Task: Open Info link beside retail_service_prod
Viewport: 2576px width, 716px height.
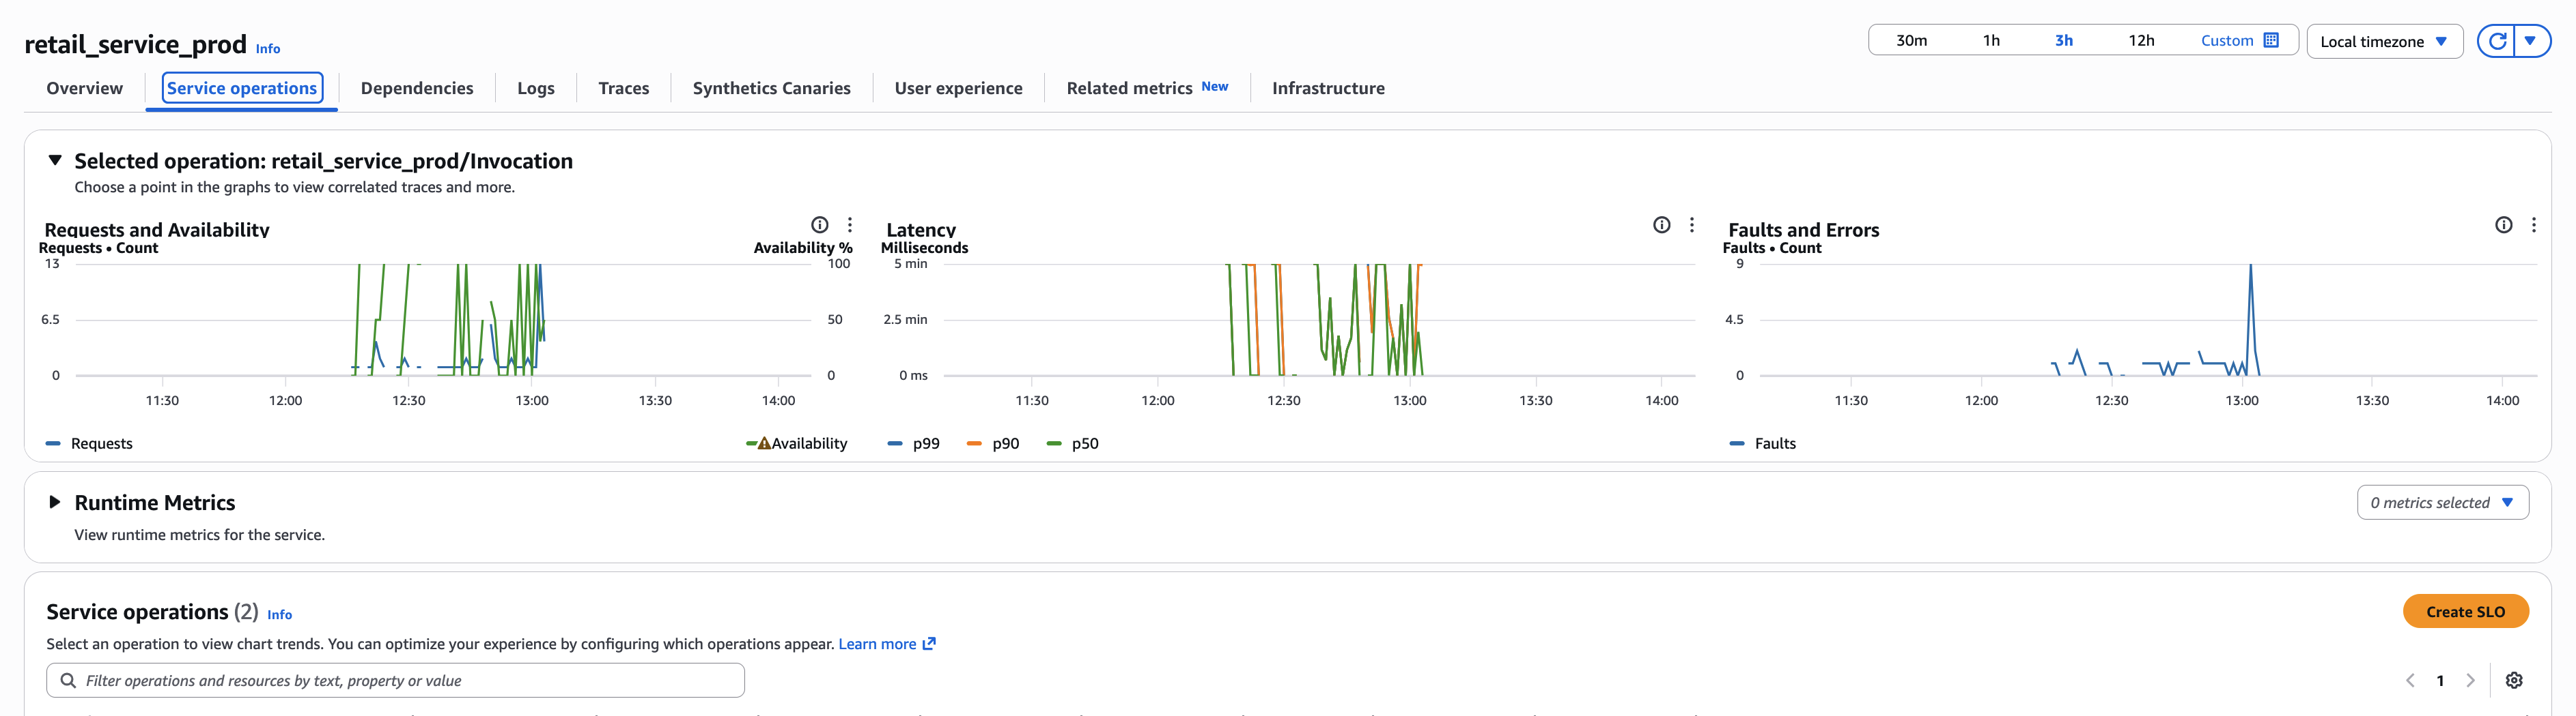Action: [268, 48]
